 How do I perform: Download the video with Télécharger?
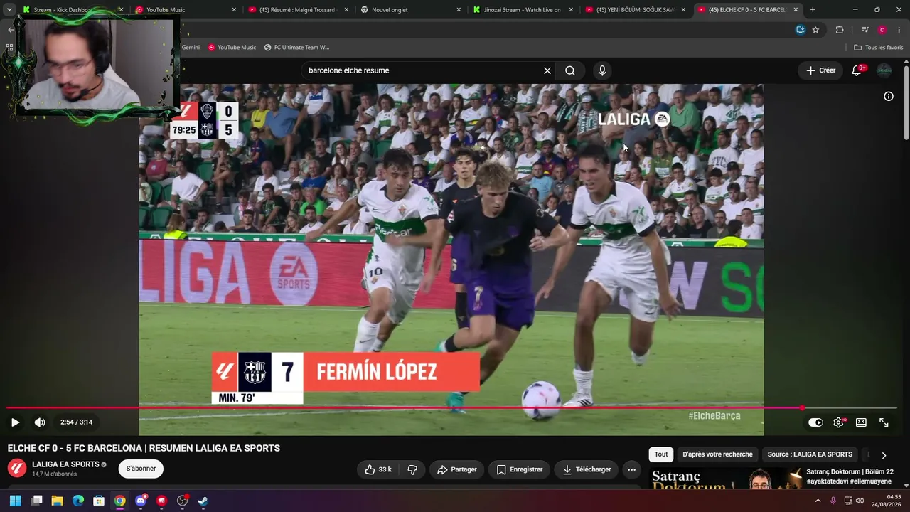587,469
